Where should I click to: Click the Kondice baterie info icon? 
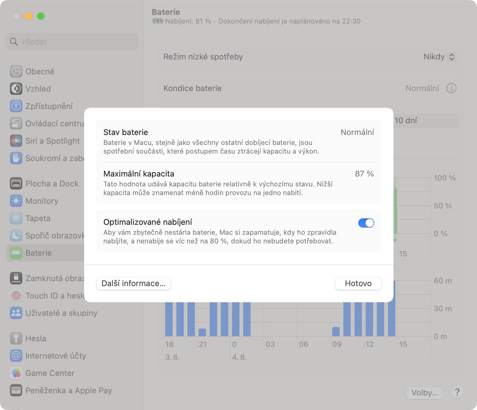[x=451, y=88]
